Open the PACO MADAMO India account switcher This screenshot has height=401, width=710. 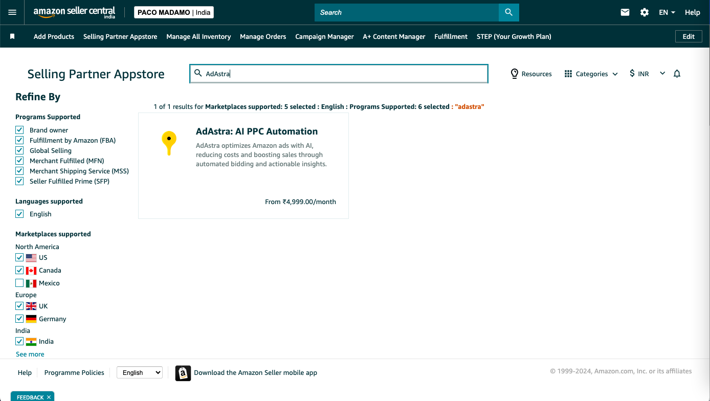coord(174,12)
